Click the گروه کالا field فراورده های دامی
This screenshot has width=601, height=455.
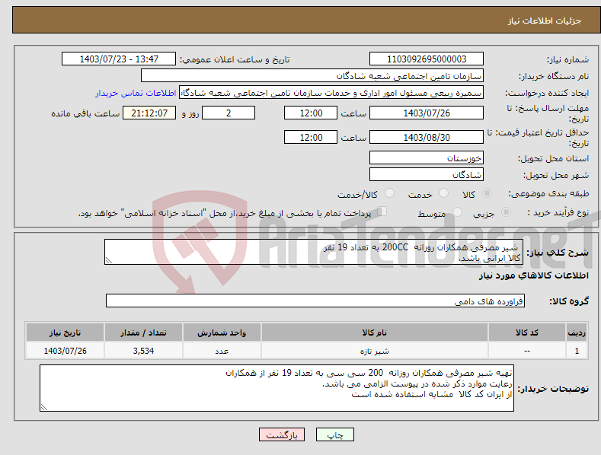click(315, 301)
